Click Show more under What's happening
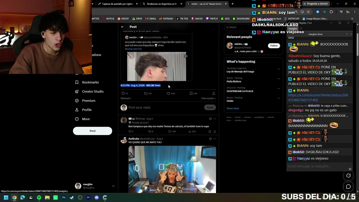 pos(233,108)
